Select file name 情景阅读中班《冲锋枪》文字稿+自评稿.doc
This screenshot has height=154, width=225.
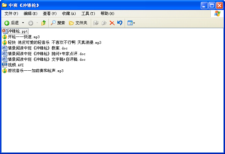pyautogui.click(x=46, y=59)
